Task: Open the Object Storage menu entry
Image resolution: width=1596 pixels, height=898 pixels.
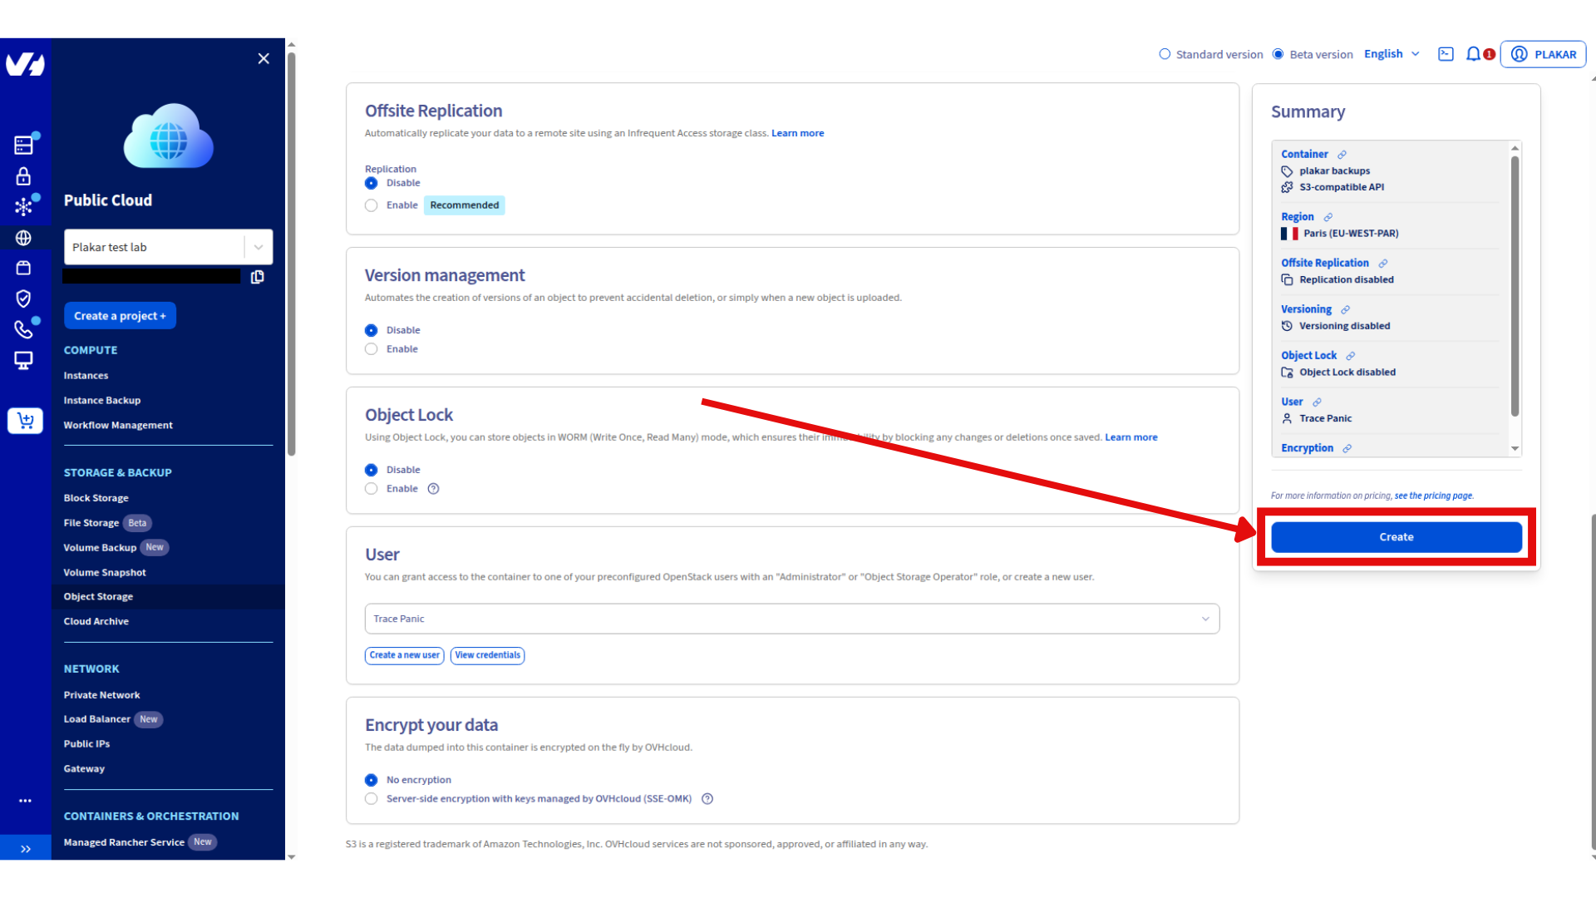Action: click(x=98, y=596)
